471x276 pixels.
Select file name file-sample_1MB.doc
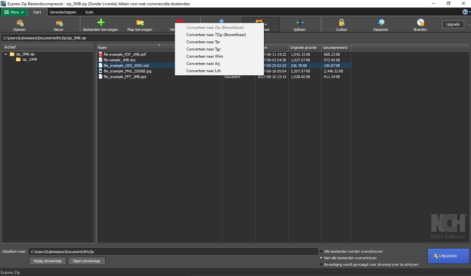click(120, 60)
